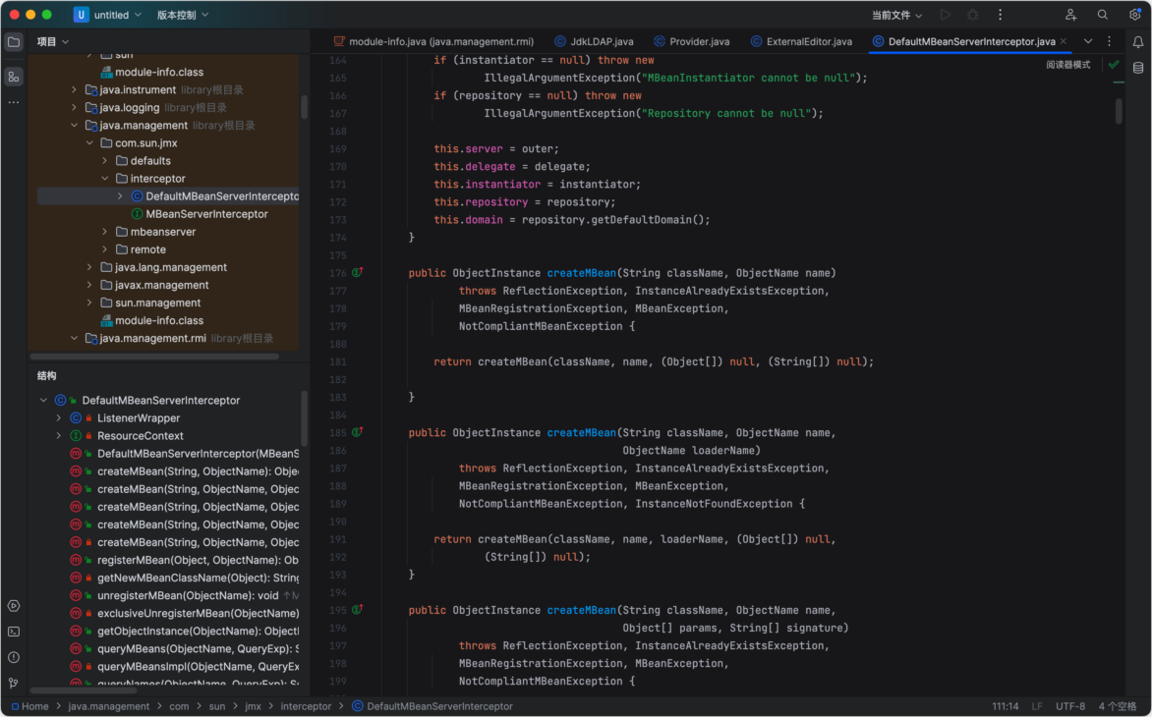Switch to ExternalEditor.java tab
This screenshot has height=717, width=1152.
[801, 42]
